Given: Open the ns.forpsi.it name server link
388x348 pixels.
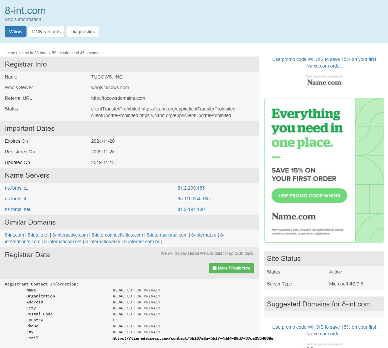Looking at the screenshot, I should pyautogui.click(x=15, y=199).
